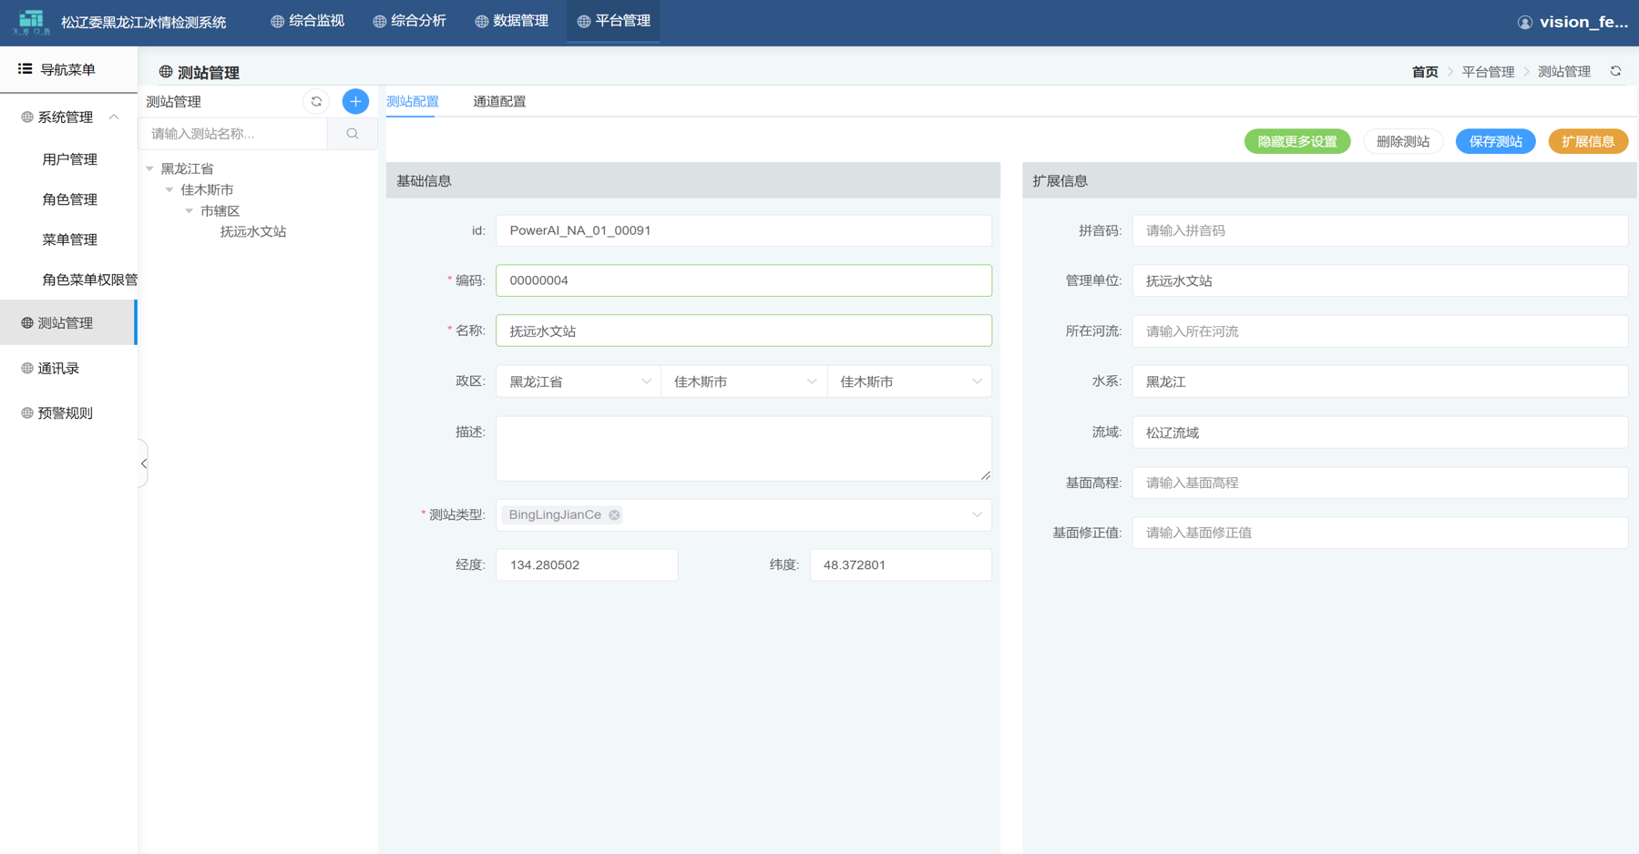Open the 综合监视 top menu
The width and height of the screenshot is (1639, 854).
(x=308, y=21)
